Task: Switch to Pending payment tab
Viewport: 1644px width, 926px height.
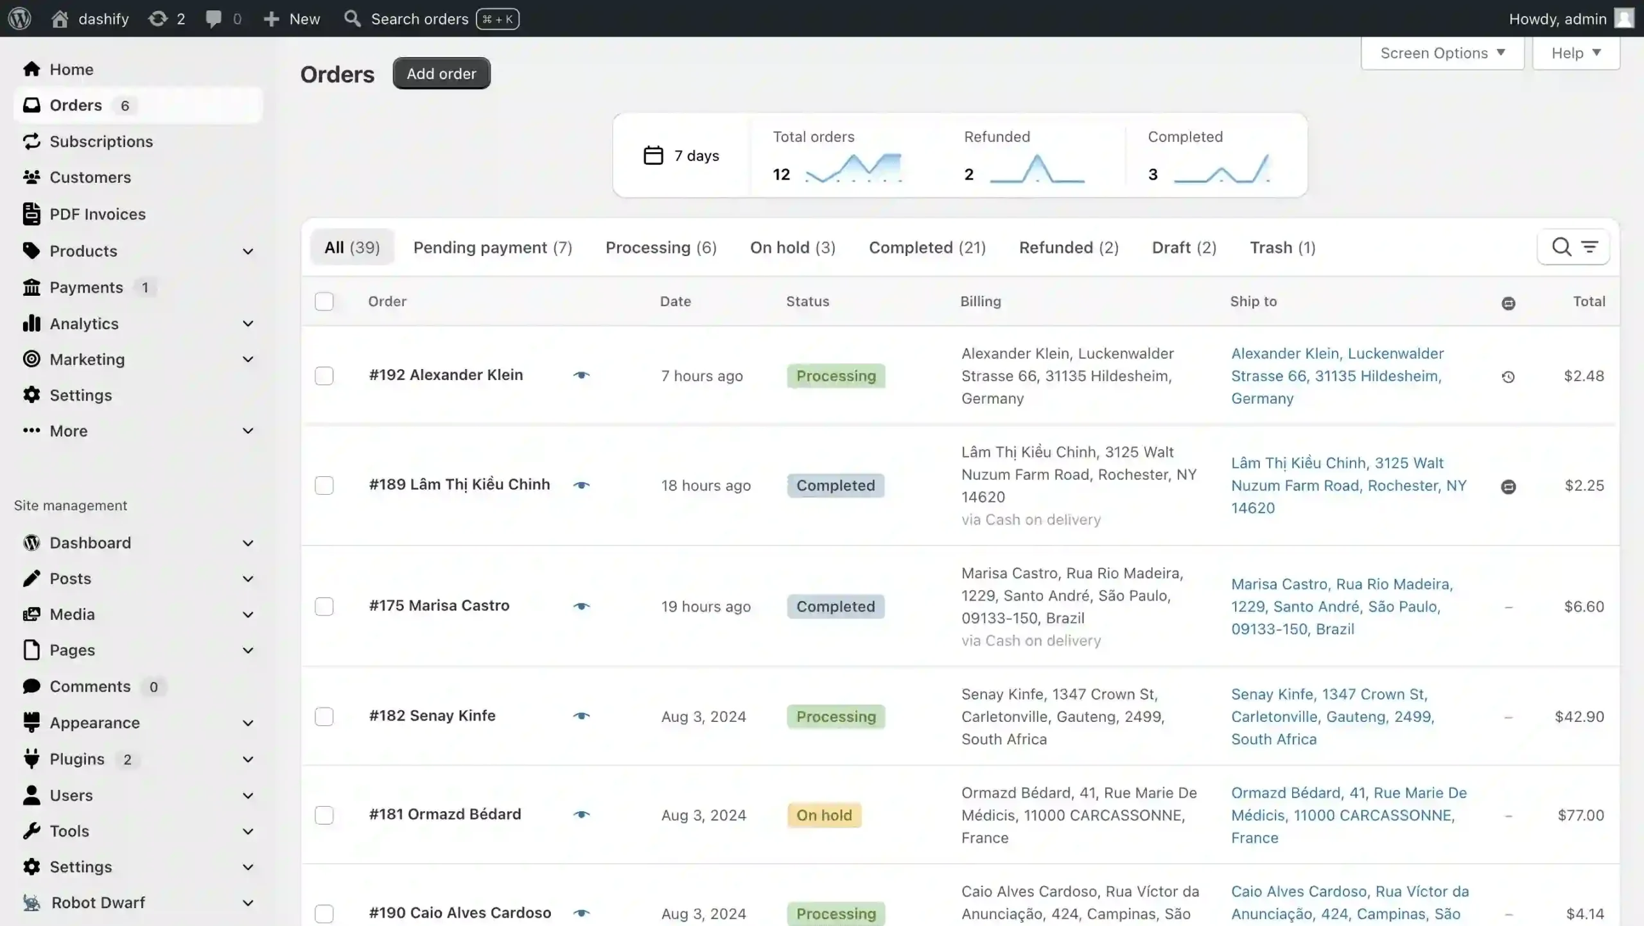Action: [x=493, y=247]
